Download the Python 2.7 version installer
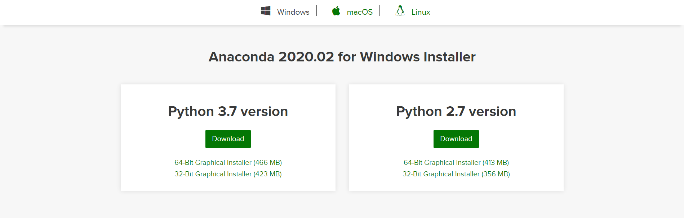Screen dimensions: 684x218 [x=456, y=139]
